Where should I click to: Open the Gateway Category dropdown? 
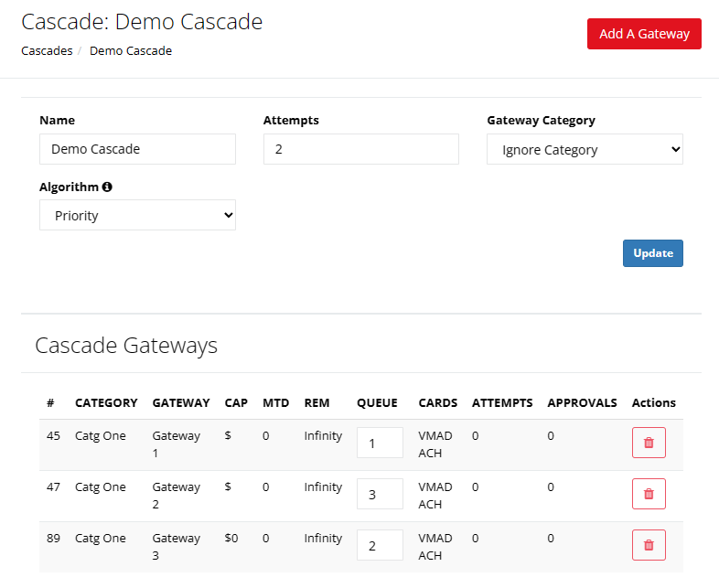[585, 150]
